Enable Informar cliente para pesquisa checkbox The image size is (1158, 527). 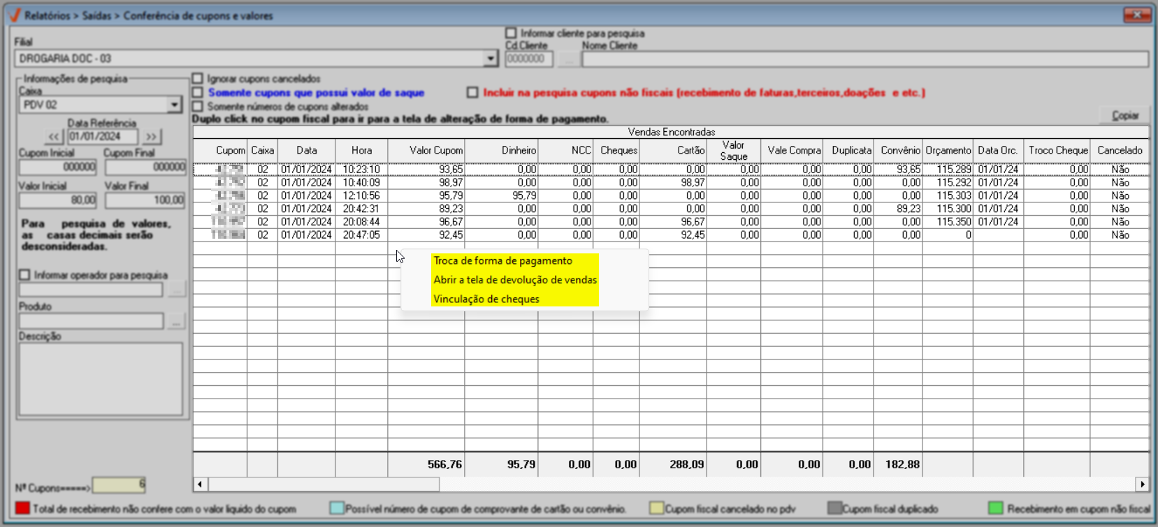[511, 33]
